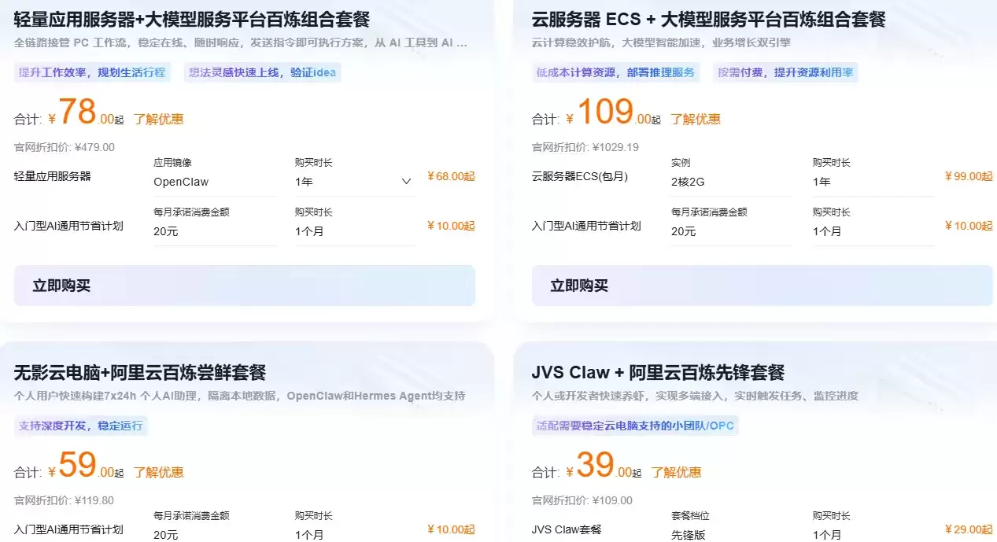Image resolution: width=997 pixels, height=542 pixels.
Task: Click the 官网折扣价 ¥479.00 text
Action: pyautogui.click(x=65, y=147)
